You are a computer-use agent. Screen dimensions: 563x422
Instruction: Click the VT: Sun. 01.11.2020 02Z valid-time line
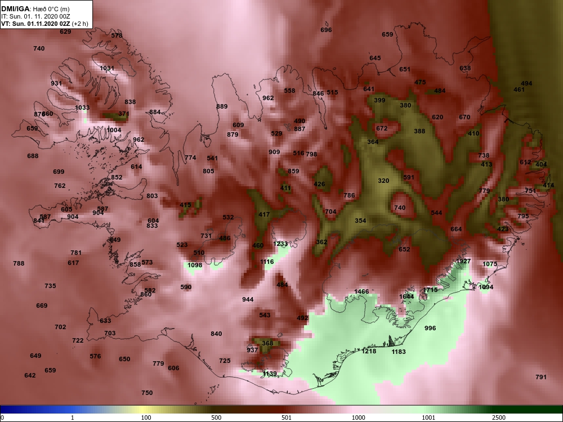coord(44,24)
